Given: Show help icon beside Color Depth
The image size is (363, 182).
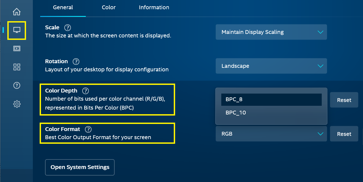Looking at the screenshot, I should (x=86, y=91).
